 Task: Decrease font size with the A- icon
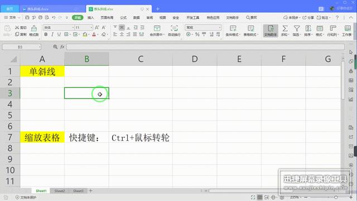coord(104,27)
